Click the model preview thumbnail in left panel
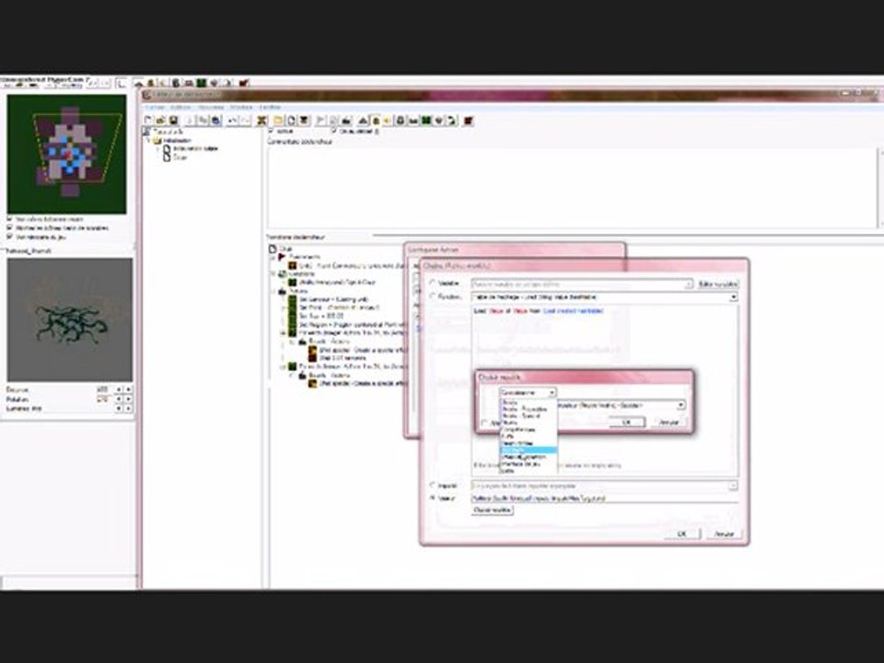The image size is (884, 663). [70, 320]
